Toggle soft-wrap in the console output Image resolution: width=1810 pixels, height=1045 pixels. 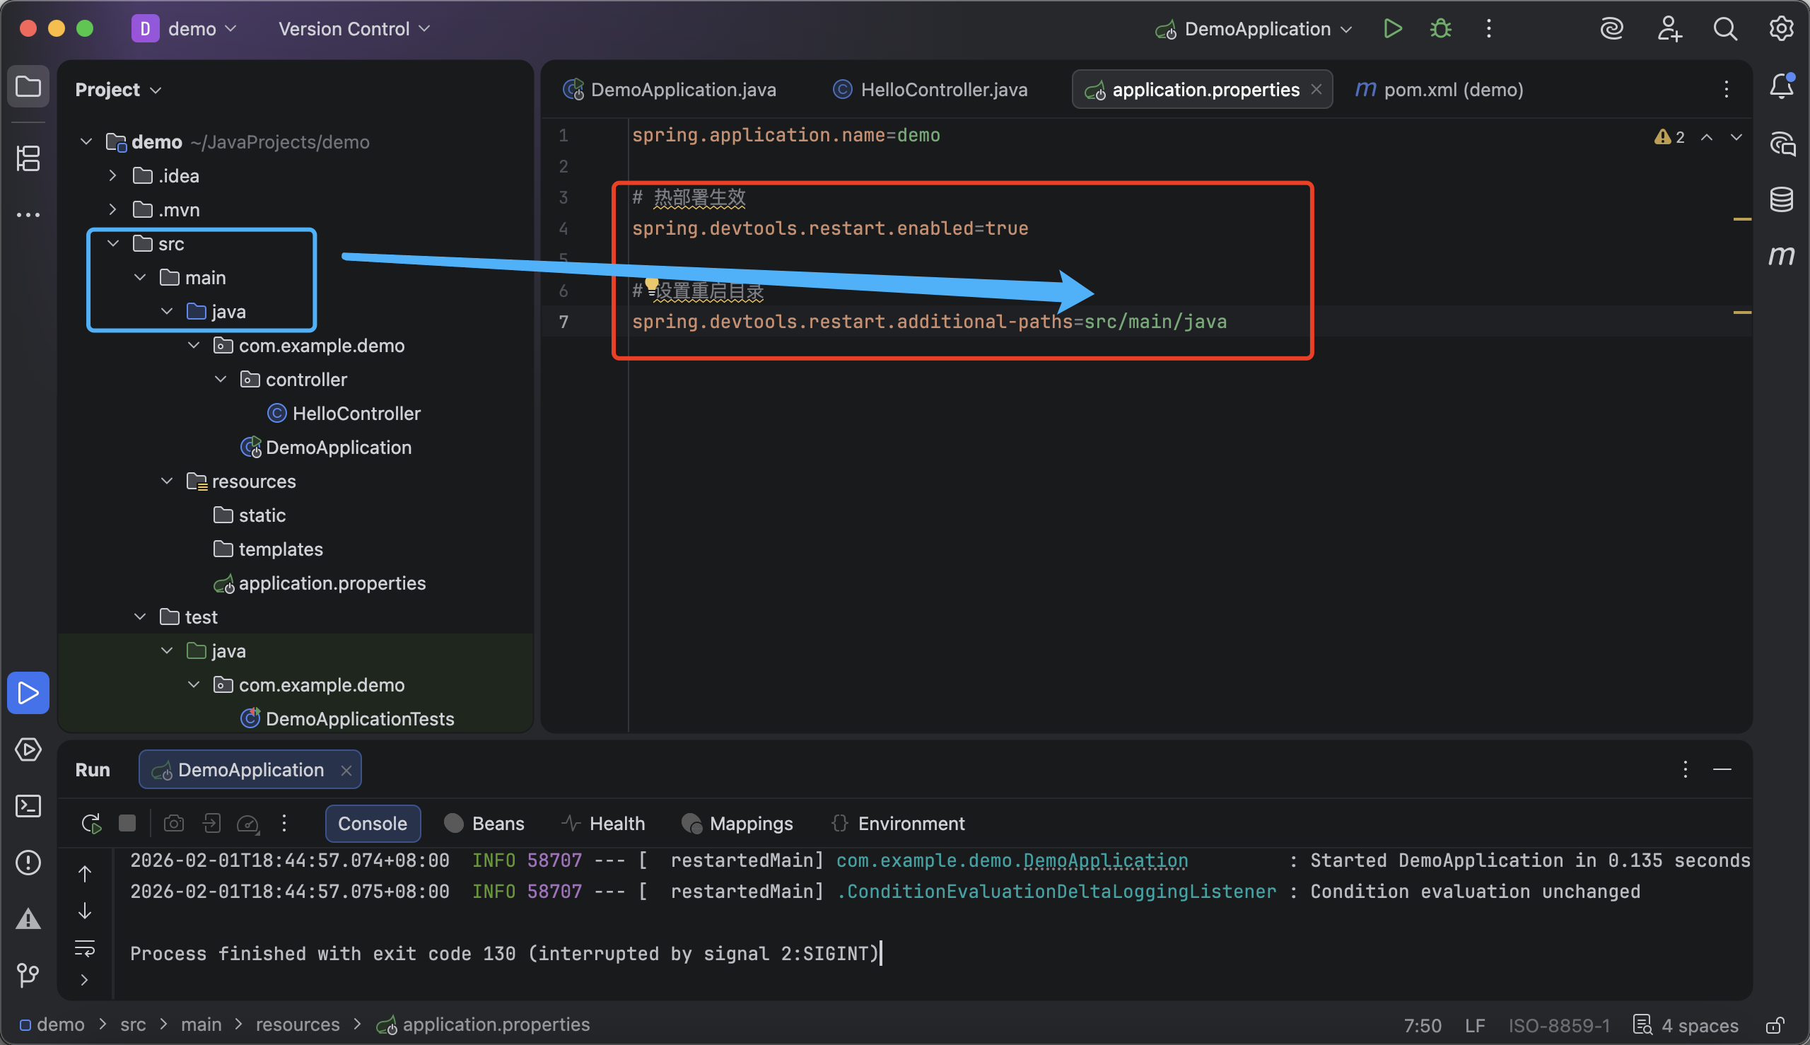(85, 948)
